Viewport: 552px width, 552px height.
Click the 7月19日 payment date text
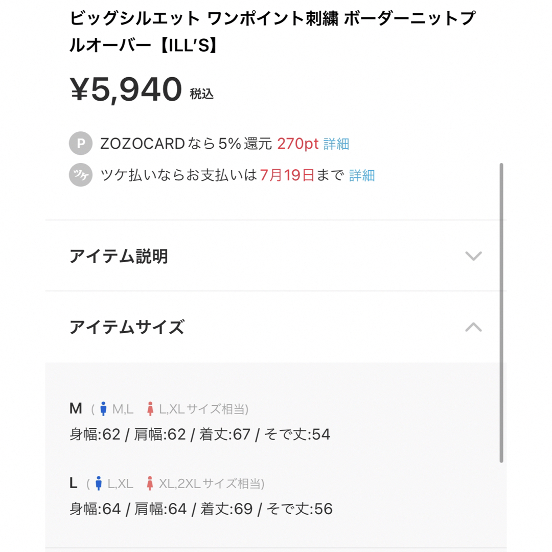click(287, 175)
